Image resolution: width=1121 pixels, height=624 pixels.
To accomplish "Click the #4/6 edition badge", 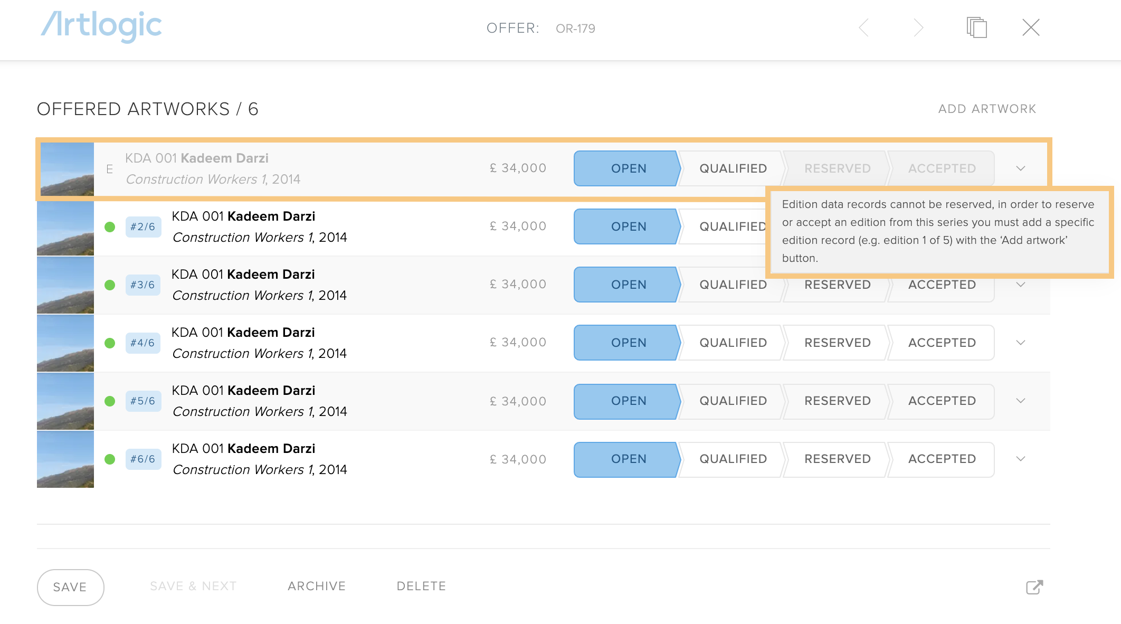I will click(143, 343).
